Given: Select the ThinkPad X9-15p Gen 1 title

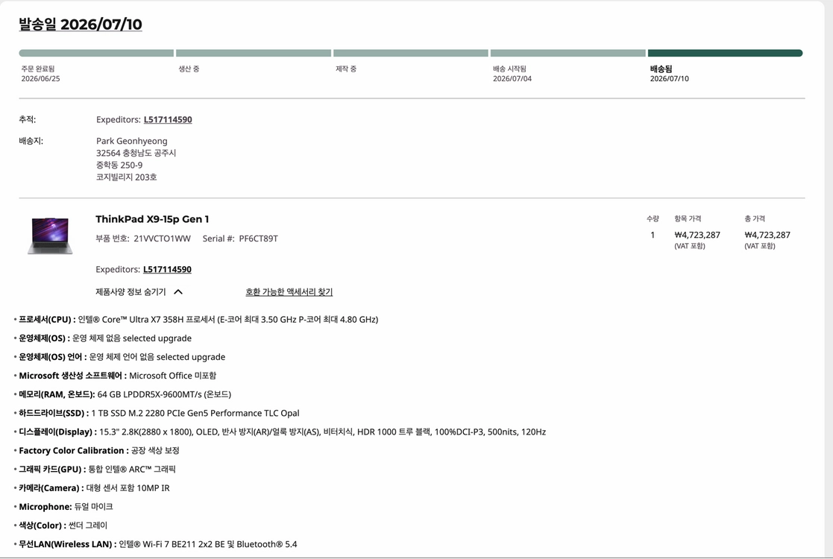Looking at the screenshot, I should 152,218.
